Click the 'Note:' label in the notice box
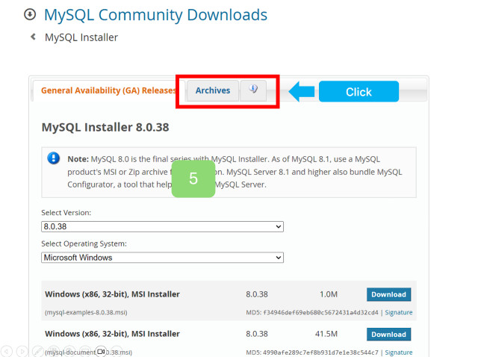The width and height of the screenshot is (478, 357). point(78,159)
